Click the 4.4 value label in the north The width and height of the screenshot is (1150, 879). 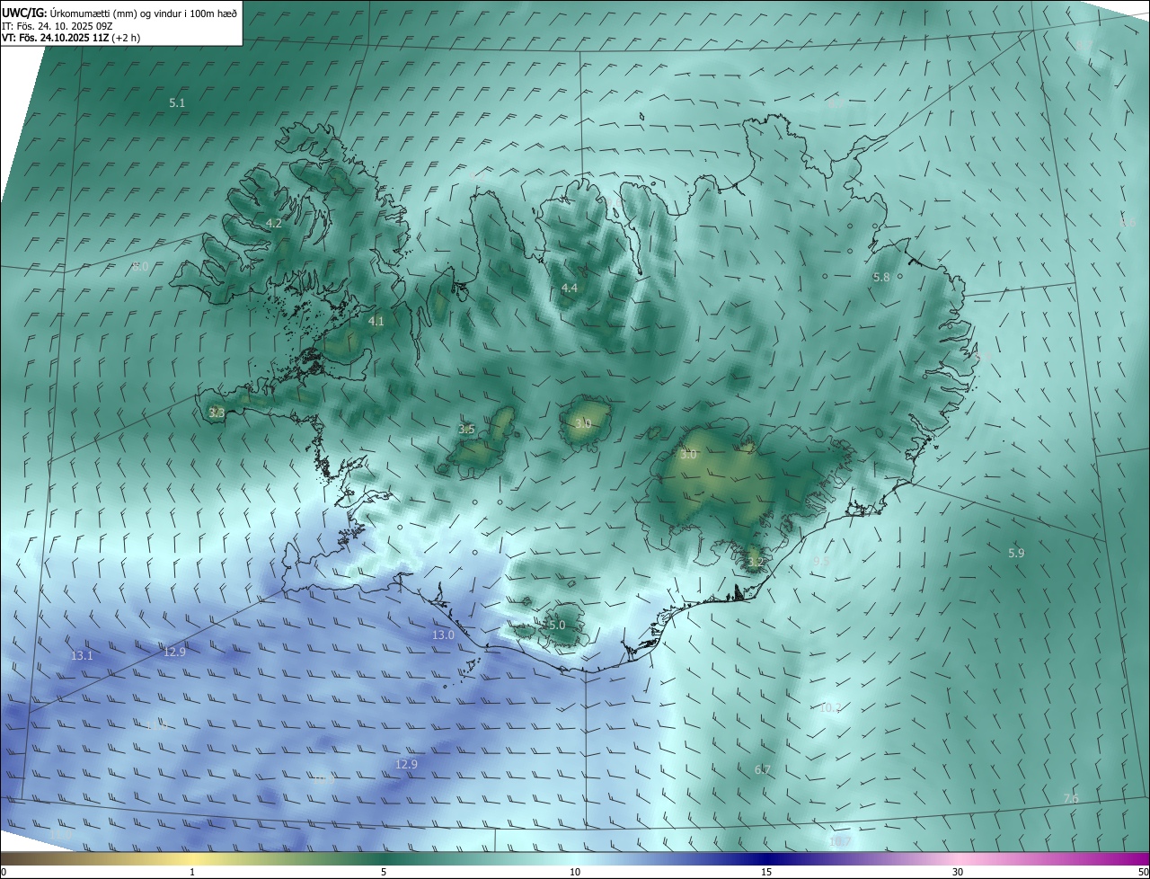(x=570, y=289)
